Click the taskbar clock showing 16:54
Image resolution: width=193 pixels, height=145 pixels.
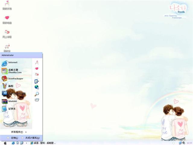(x=189, y=143)
